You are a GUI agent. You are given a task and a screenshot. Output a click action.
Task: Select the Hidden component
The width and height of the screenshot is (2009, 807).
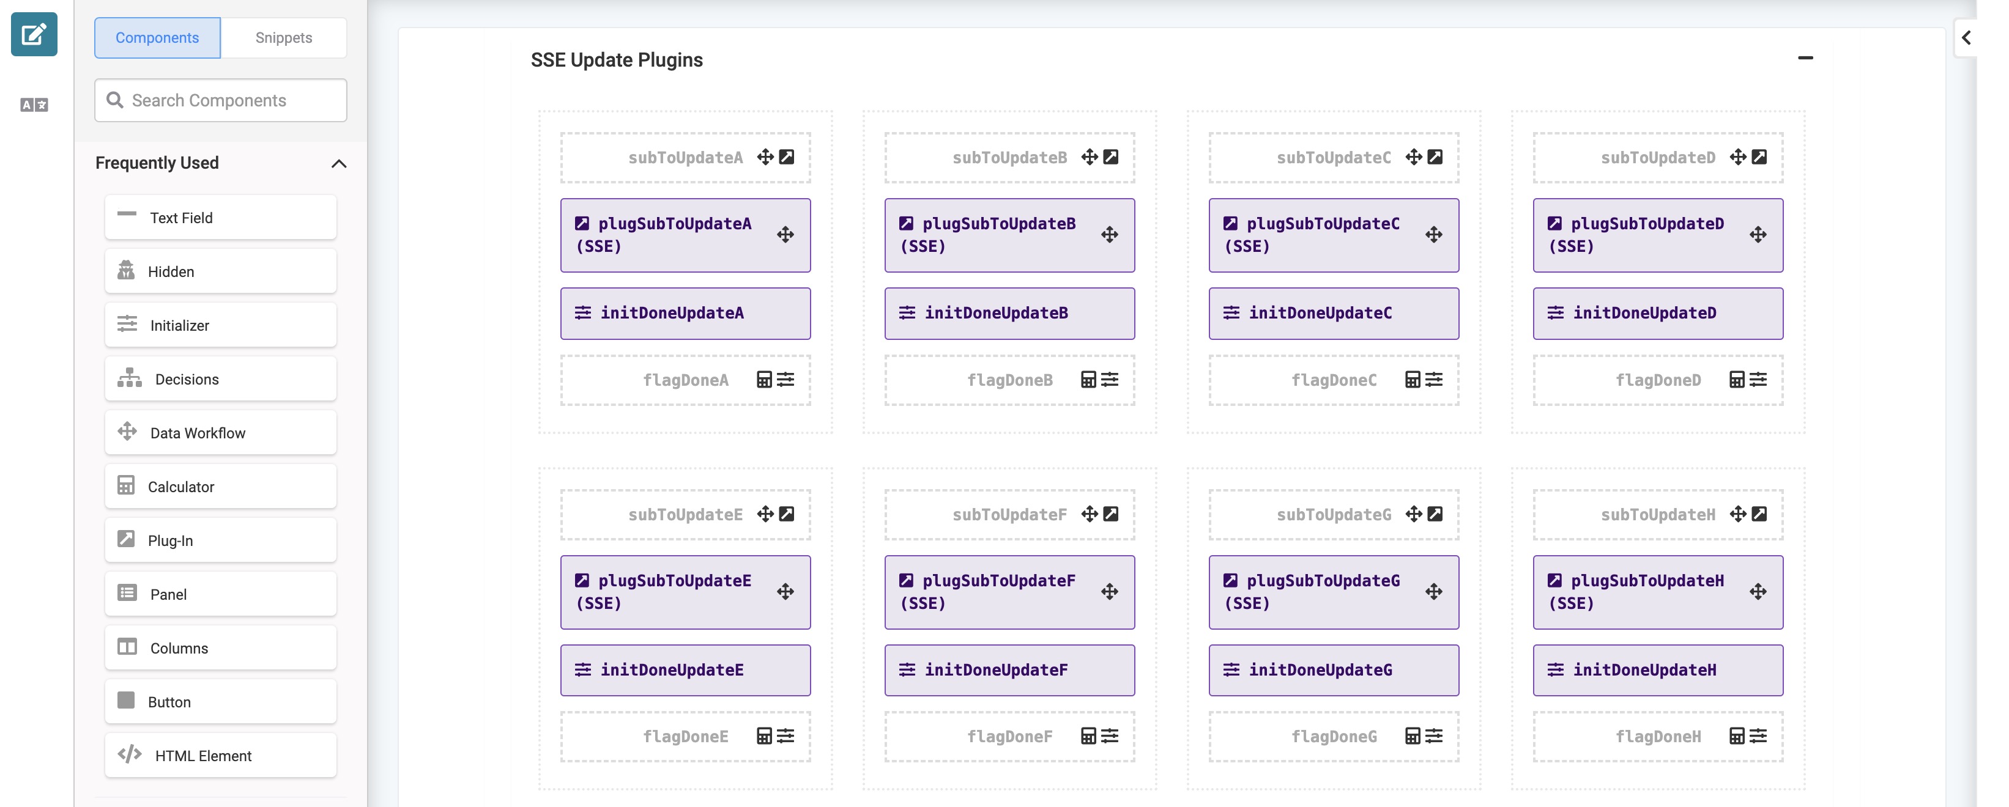pyautogui.click(x=221, y=271)
